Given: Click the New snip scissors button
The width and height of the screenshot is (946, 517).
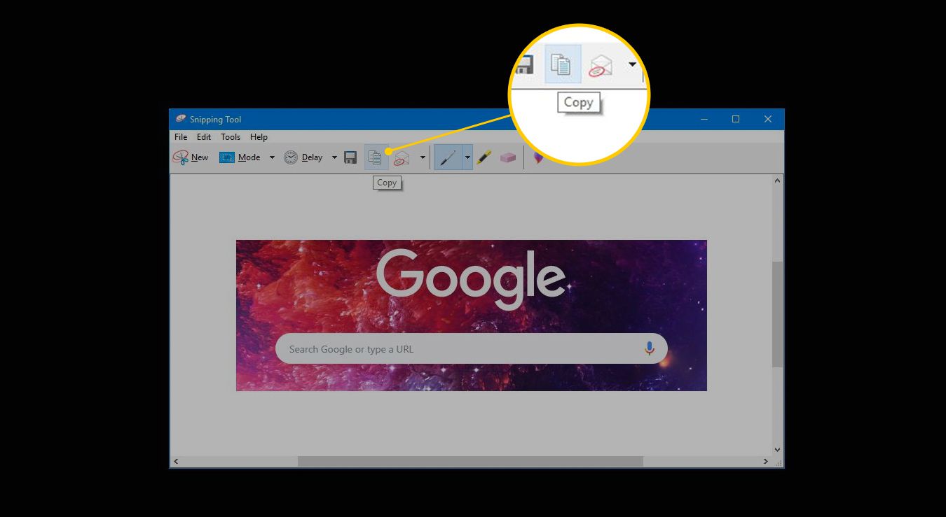Looking at the screenshot, I should [x=191, y=157].
